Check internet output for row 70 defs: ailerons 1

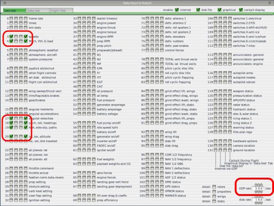148,18
